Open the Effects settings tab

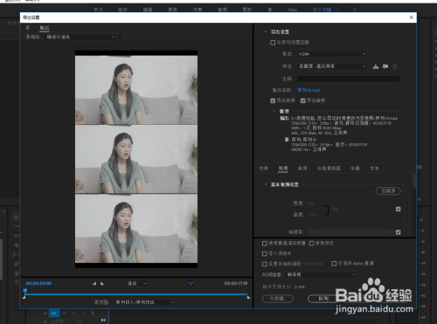point(264,169)
